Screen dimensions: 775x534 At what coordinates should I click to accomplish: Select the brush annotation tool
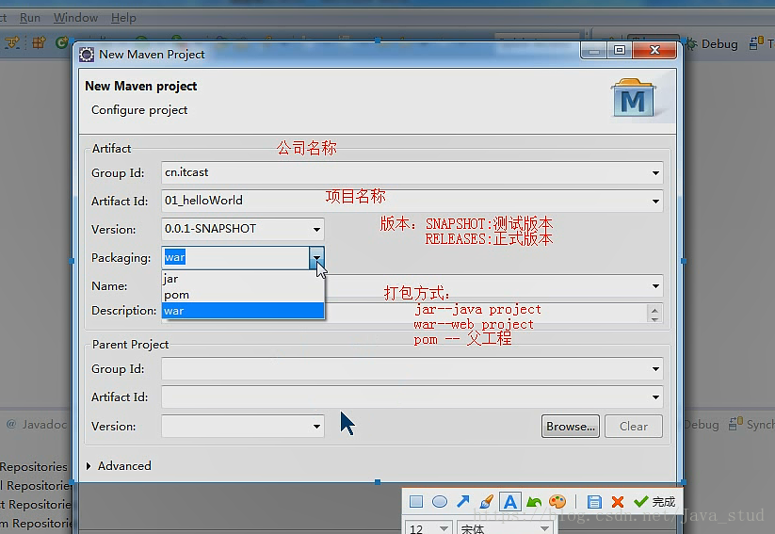click(486, 501)
